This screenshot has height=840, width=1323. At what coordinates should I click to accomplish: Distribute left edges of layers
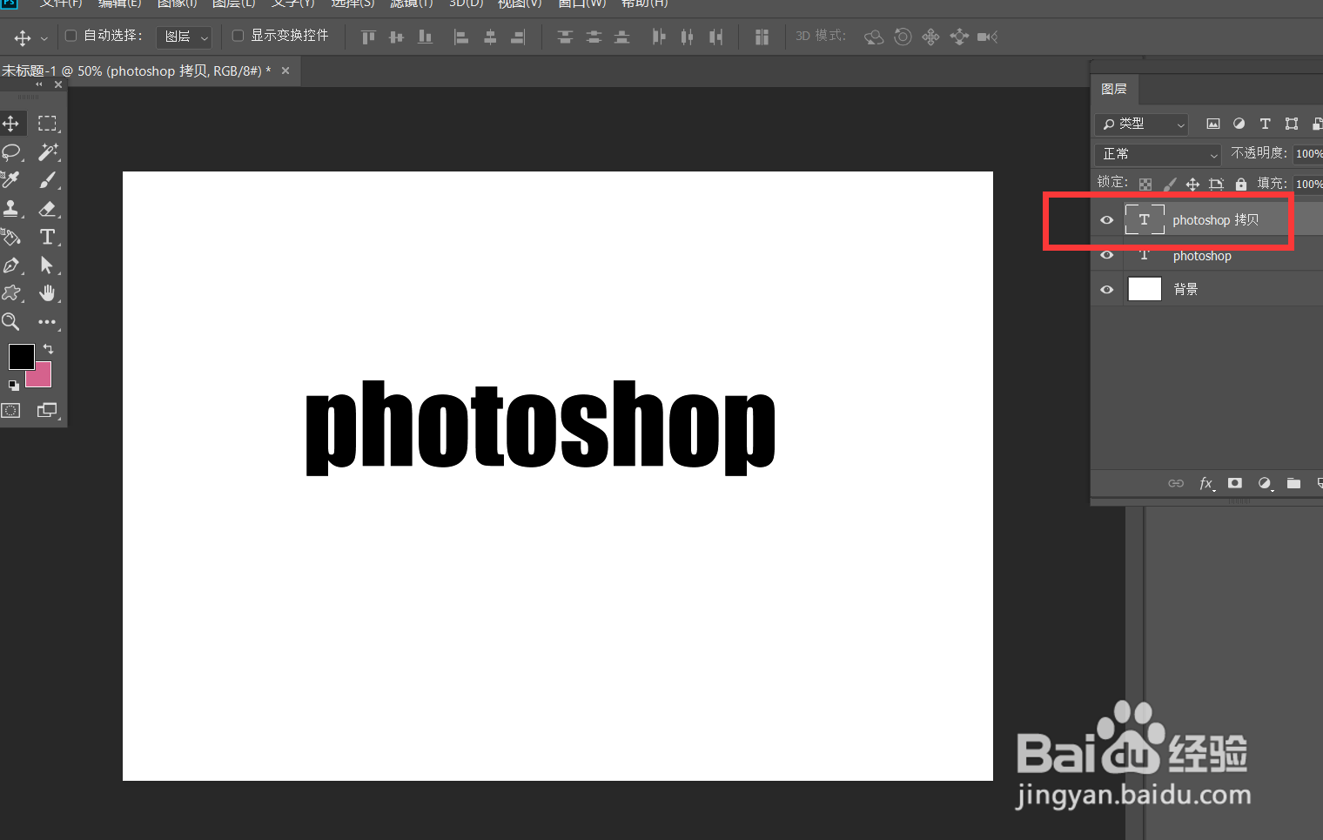pos(659,37)
